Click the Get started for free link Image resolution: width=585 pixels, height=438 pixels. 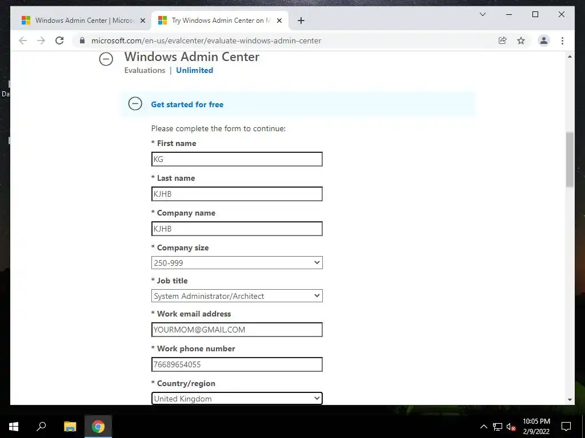point(187,104)
